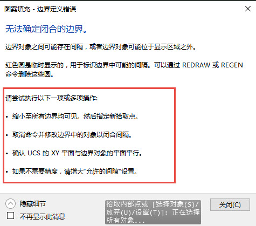Click the 关闭(C) button
This screenshot has width=256, height=226.
(x=230, y=204)
